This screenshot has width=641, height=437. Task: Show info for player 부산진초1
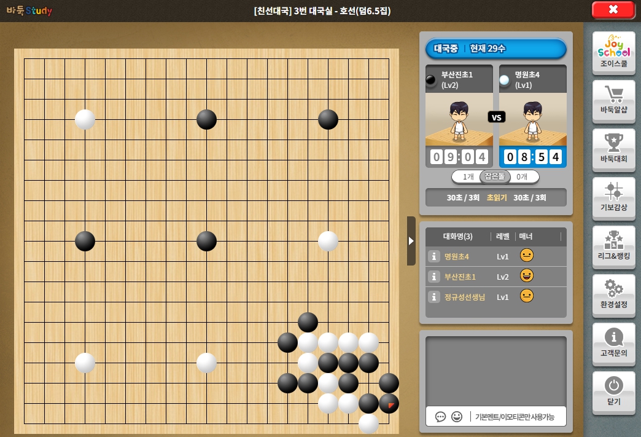tap(433, 277)
